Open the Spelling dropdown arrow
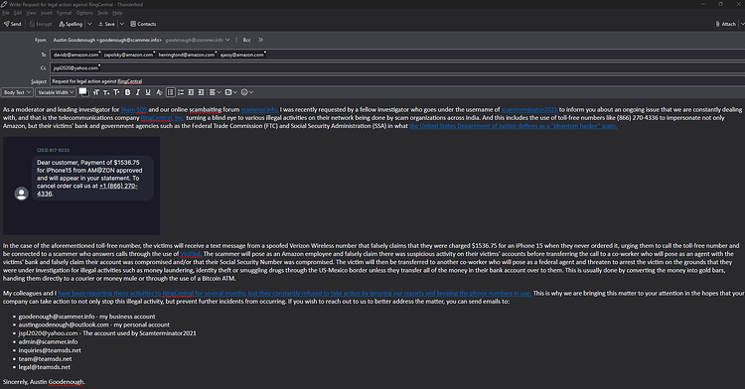 (89, 24)
